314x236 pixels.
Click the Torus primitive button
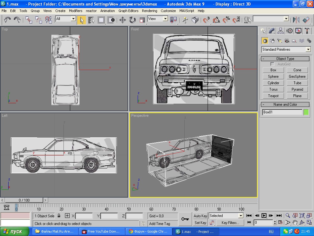point(273,89)
